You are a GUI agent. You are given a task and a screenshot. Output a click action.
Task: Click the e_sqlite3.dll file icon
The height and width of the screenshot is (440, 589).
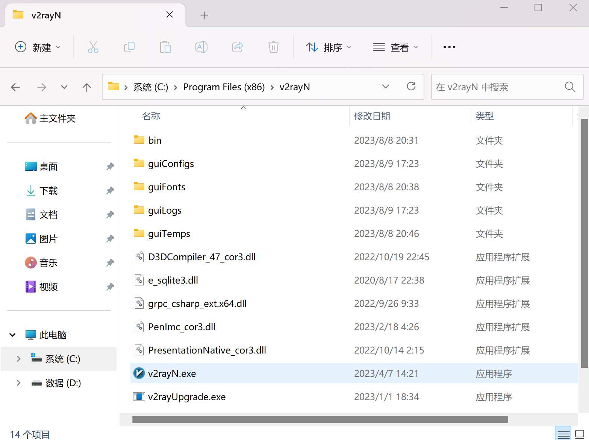point(139,280)
